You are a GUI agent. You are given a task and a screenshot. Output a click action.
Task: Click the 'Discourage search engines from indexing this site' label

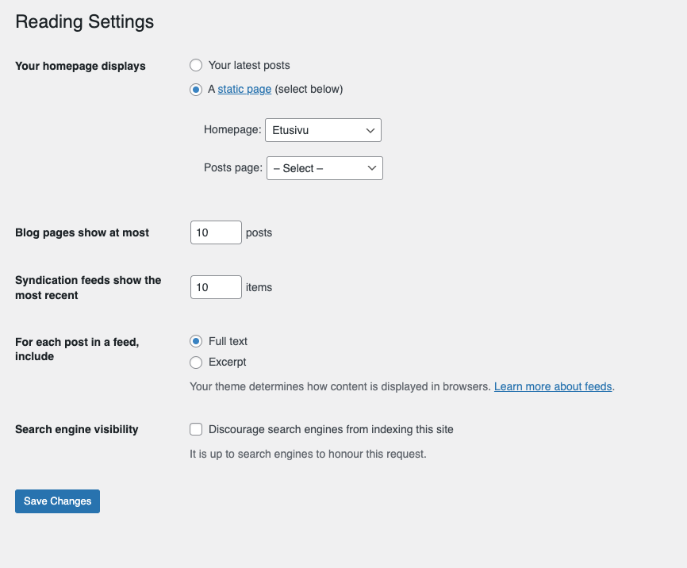(331, 429)
